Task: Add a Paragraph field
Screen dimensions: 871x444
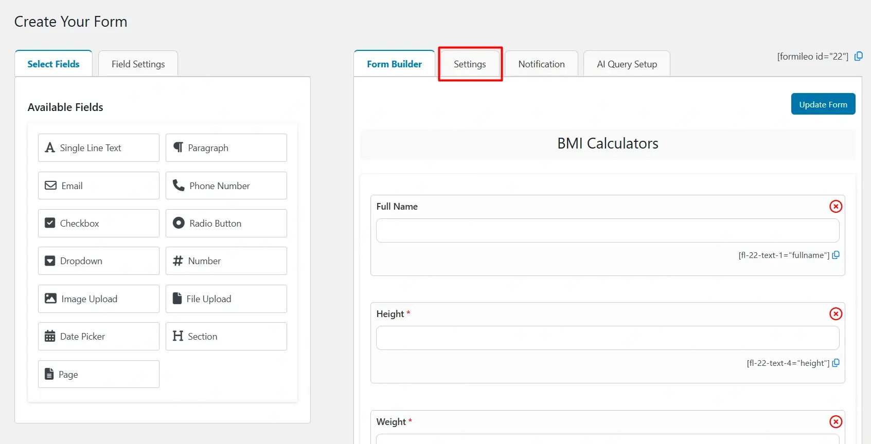Action: pos(226,148)
